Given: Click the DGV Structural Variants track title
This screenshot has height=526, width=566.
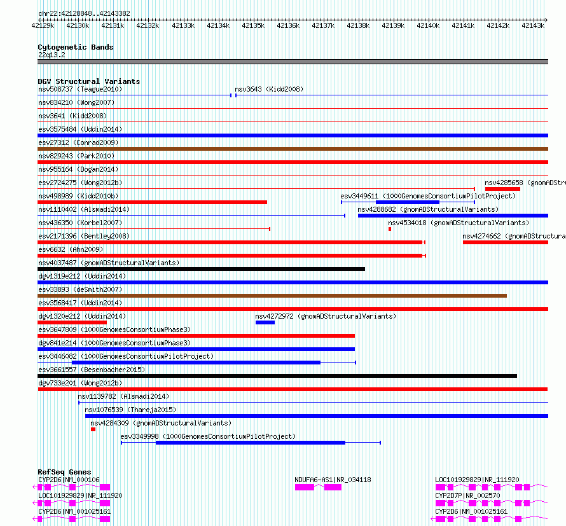Looking at the screenshot, I should 89,81.
